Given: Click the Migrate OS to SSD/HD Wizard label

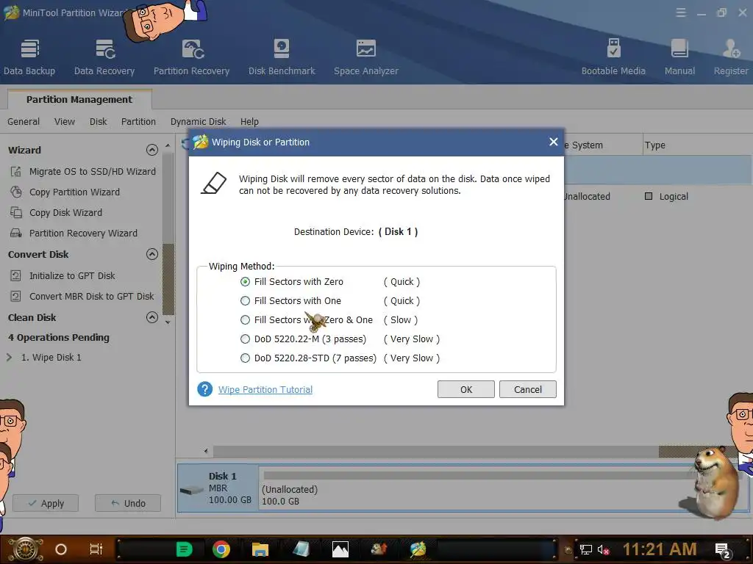Looking at the screenshot, I should (x=92, y=171).
